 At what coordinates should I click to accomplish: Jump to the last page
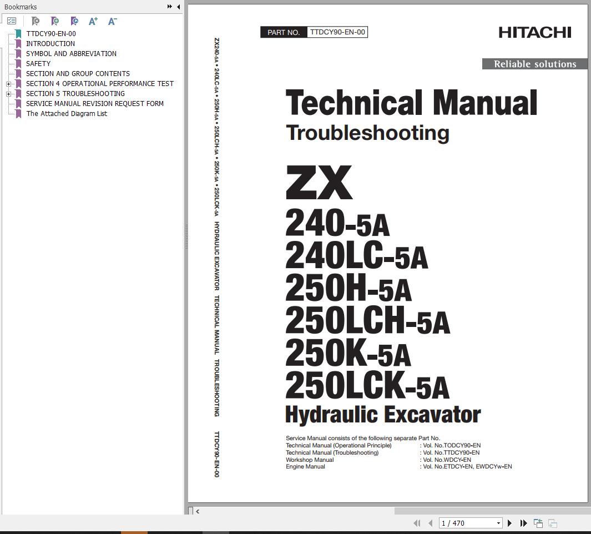523,523
